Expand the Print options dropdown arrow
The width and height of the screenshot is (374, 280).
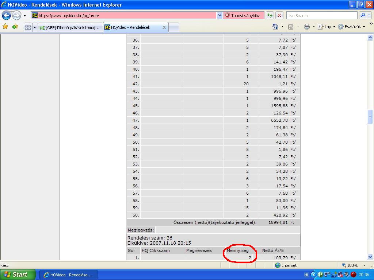click(314, 27)
